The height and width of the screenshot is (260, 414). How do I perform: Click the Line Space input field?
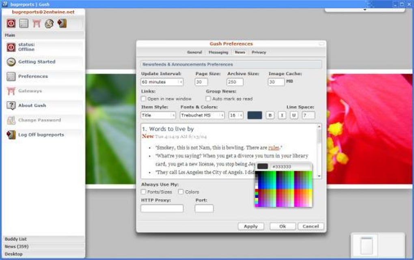[x=308, y=115]
